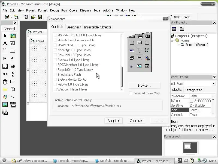Click View Object icon in Project panel

174,29
